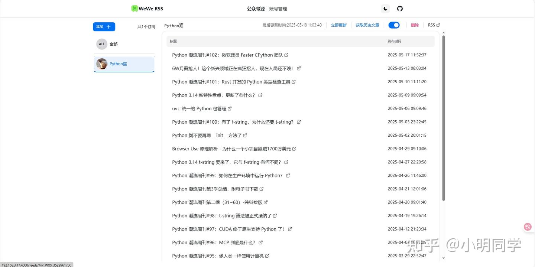Select the 全部 feeds item
The width and height of the screenshot is (535, 267).
click(124, 44)
